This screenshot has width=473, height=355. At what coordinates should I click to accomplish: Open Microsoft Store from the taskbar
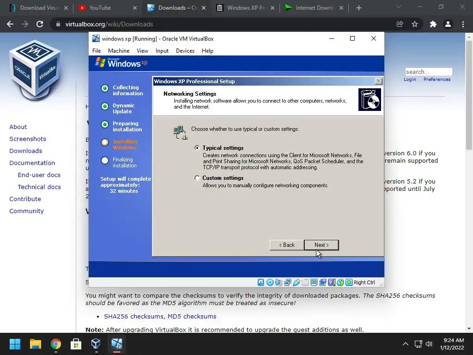pos(76,344)
